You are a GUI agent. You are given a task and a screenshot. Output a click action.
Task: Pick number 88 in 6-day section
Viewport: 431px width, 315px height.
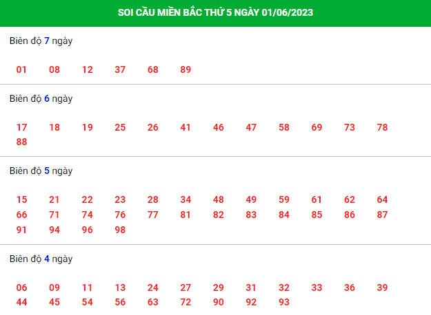click(21, 142)
